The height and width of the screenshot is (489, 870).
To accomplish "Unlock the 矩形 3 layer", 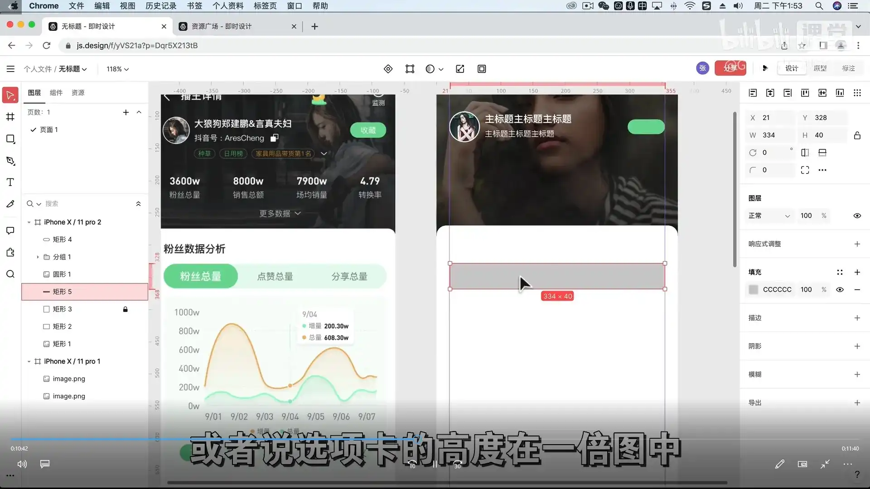I will tap(126, 309).
